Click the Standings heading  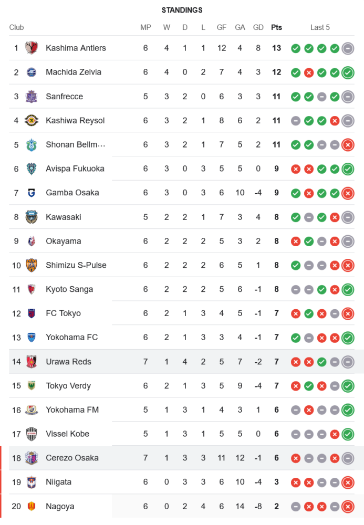tap(182, 10)
